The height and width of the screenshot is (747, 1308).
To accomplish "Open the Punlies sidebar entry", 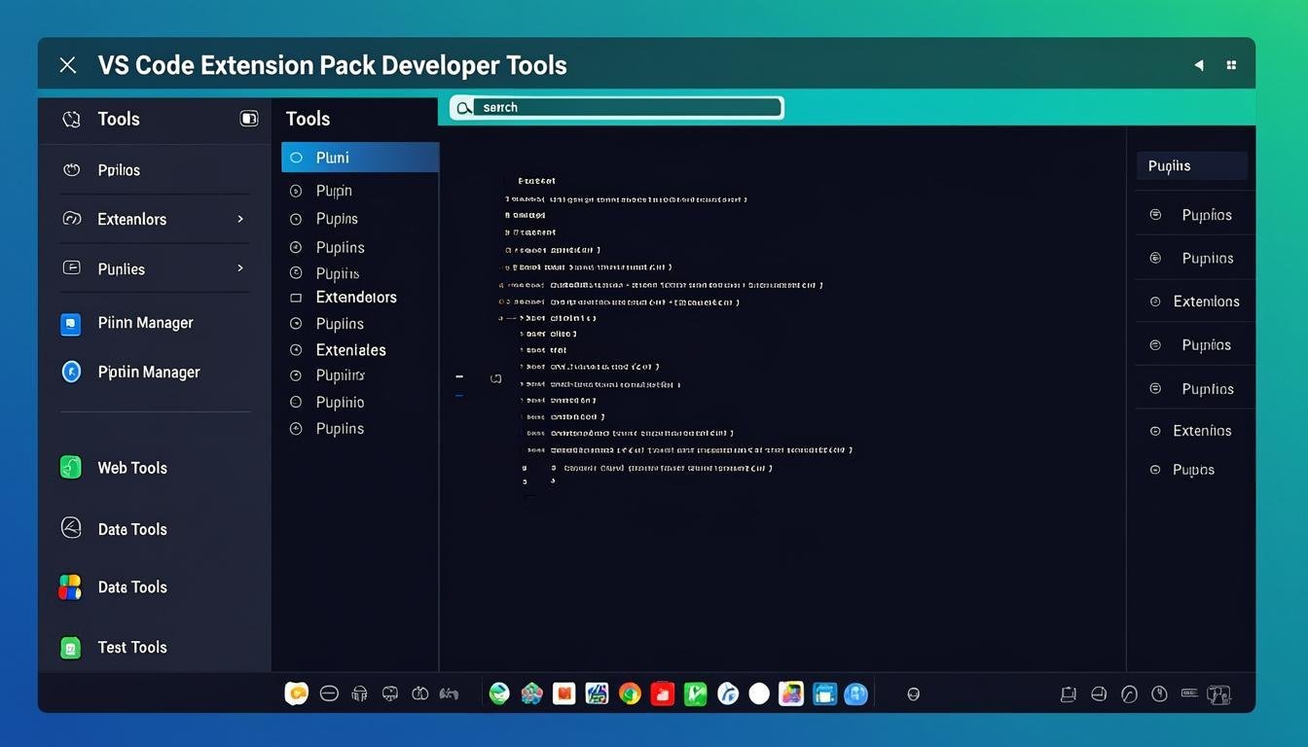I will (156, 268).
